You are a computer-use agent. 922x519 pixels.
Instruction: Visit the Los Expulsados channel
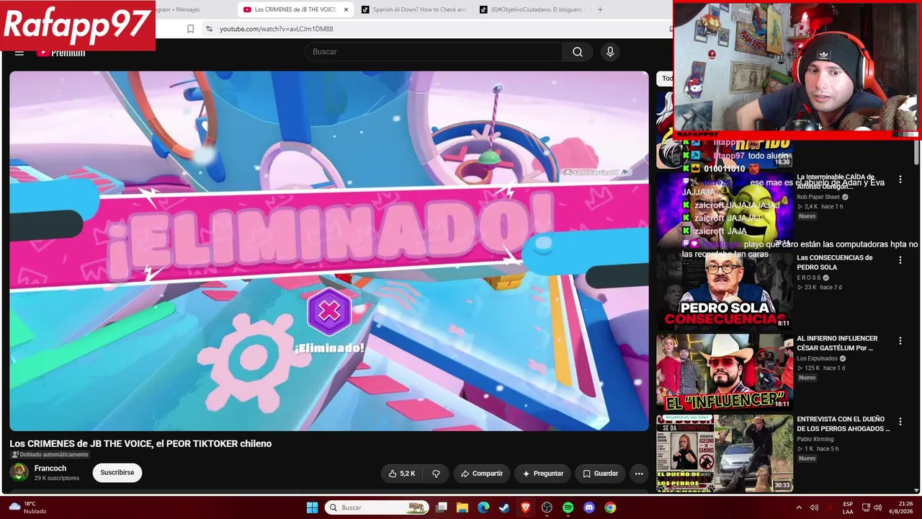817,358
